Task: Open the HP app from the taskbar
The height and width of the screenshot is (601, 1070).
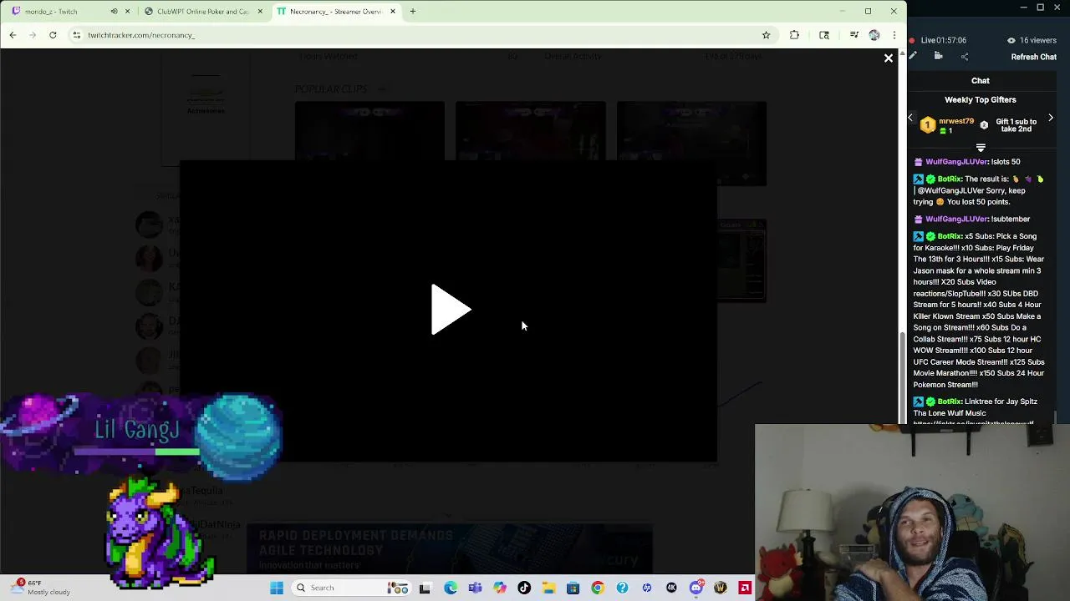Action: pos(647,588)
